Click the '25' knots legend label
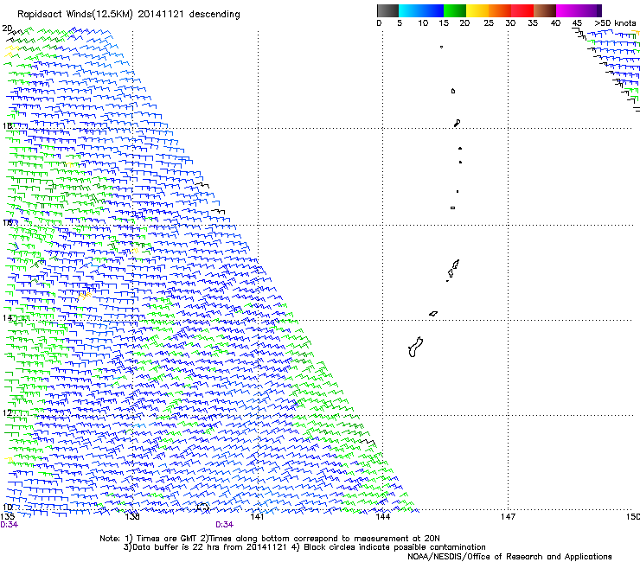This screenshot has width=640, height=562. click(x=489, y=23)
